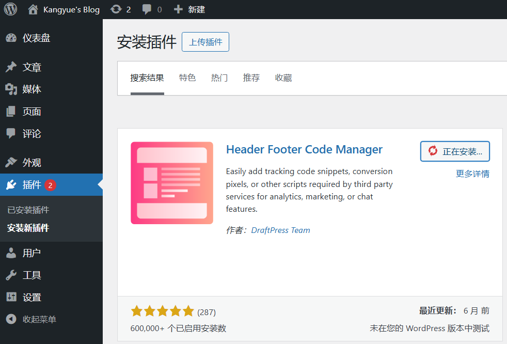Screen dimensions: 507x344
Task: Click the 页面 pages icon
Action: (11, 112)
